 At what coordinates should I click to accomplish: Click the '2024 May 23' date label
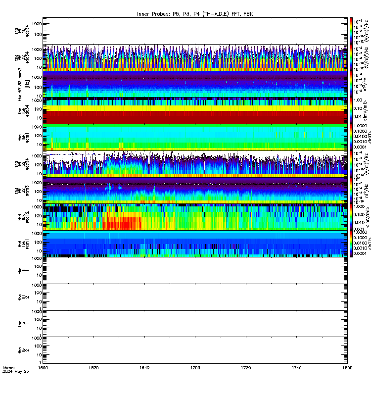pyautogui.click(x=16, y=371)
